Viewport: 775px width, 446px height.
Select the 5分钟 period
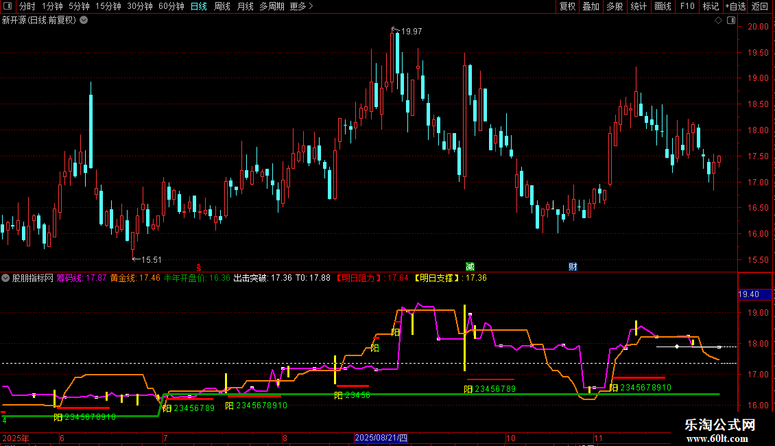pyautogui.click(x=79, y=6)
